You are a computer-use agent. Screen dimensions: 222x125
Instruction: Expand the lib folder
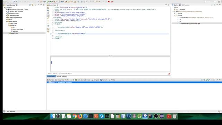pos(10,27)
